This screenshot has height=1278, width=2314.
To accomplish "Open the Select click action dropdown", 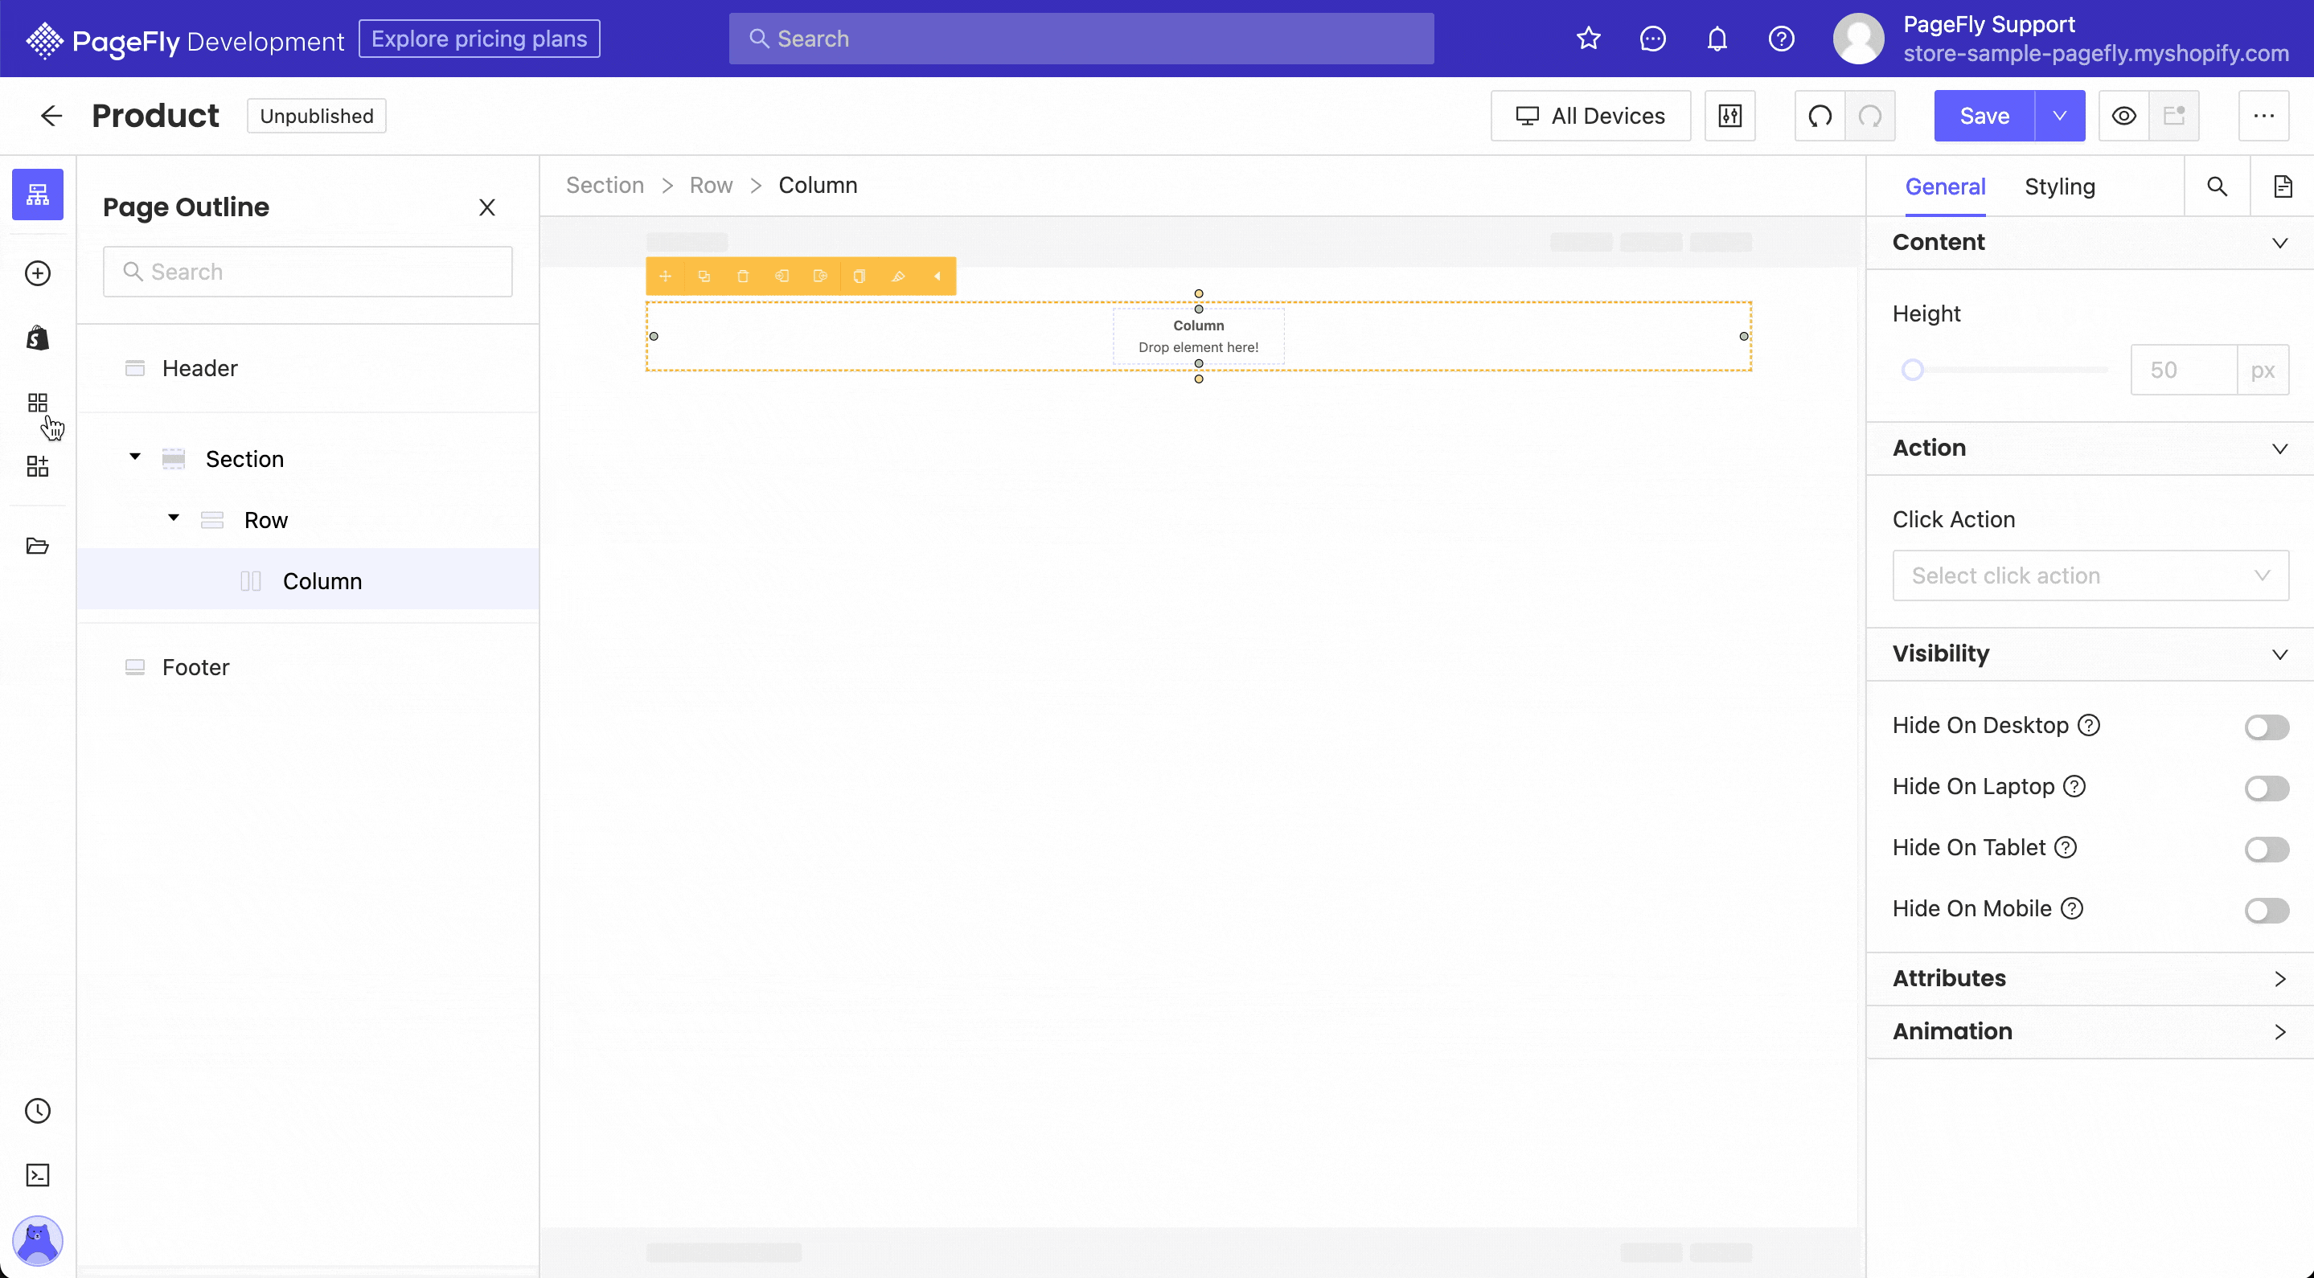I will [2090, 576].
